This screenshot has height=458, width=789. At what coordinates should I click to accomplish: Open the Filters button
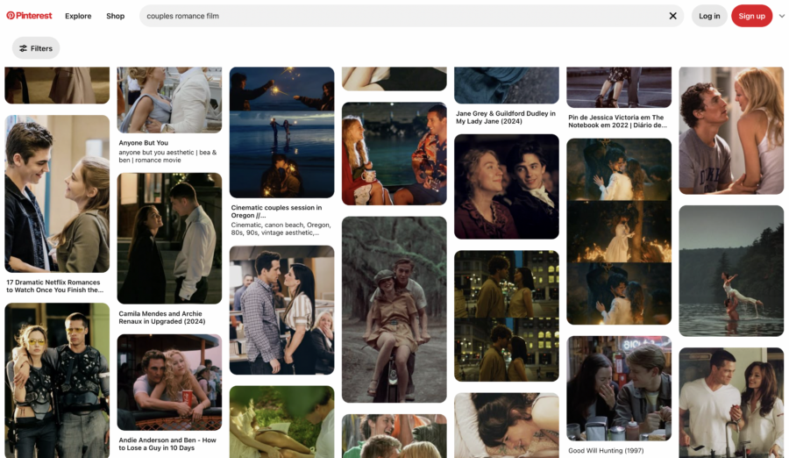point(36,48)
